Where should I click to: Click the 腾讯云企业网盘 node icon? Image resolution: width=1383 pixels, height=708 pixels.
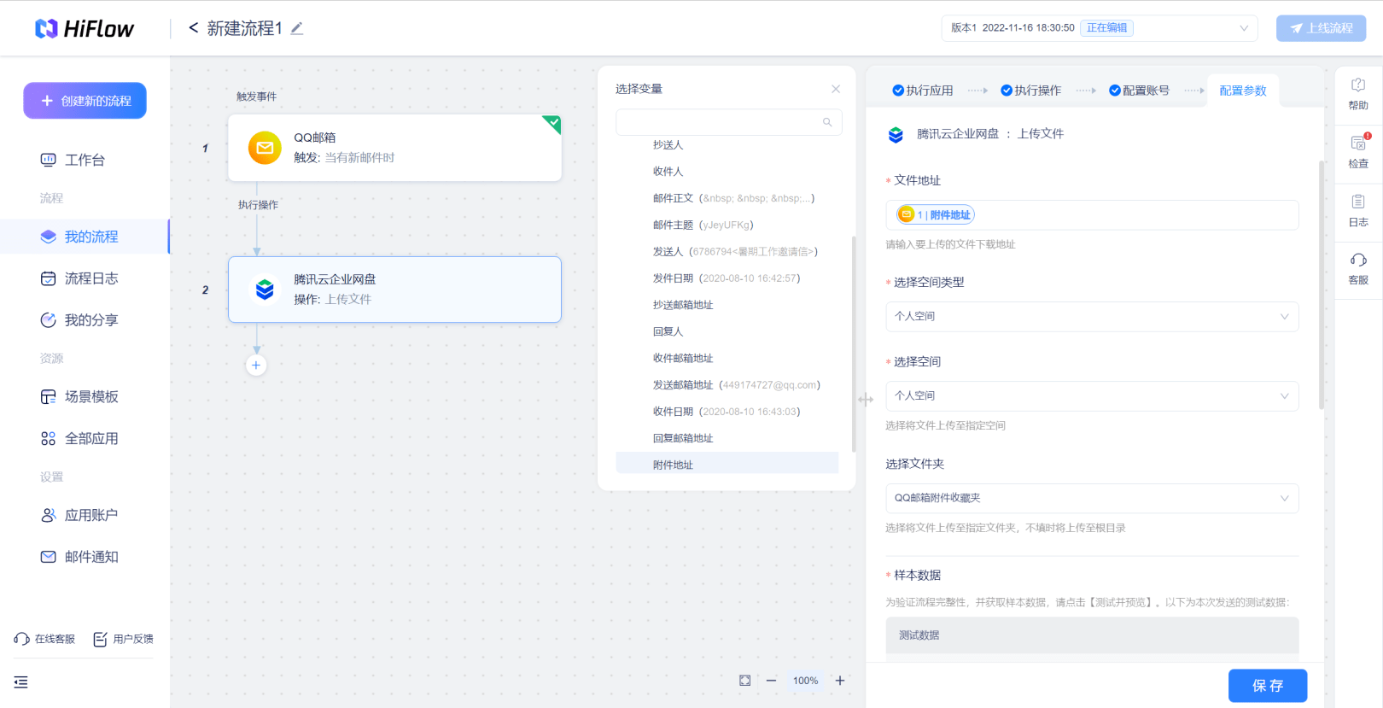pos(265,290)
